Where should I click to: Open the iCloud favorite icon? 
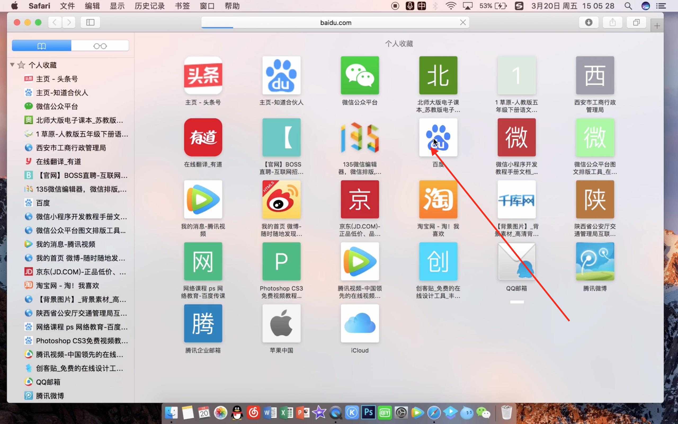click(359, 323)
